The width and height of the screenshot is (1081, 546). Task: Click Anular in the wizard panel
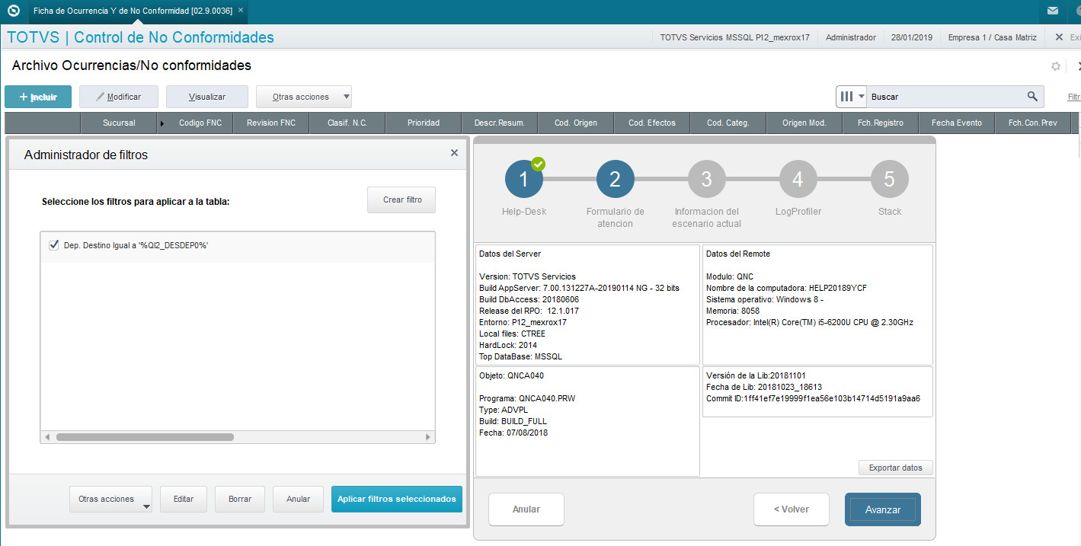526,509
